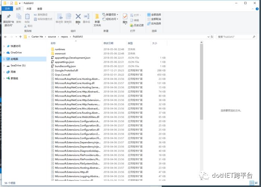Click the History icon in ribbon
The width and height of the screenshot is (261, 187).
point(132,25)
